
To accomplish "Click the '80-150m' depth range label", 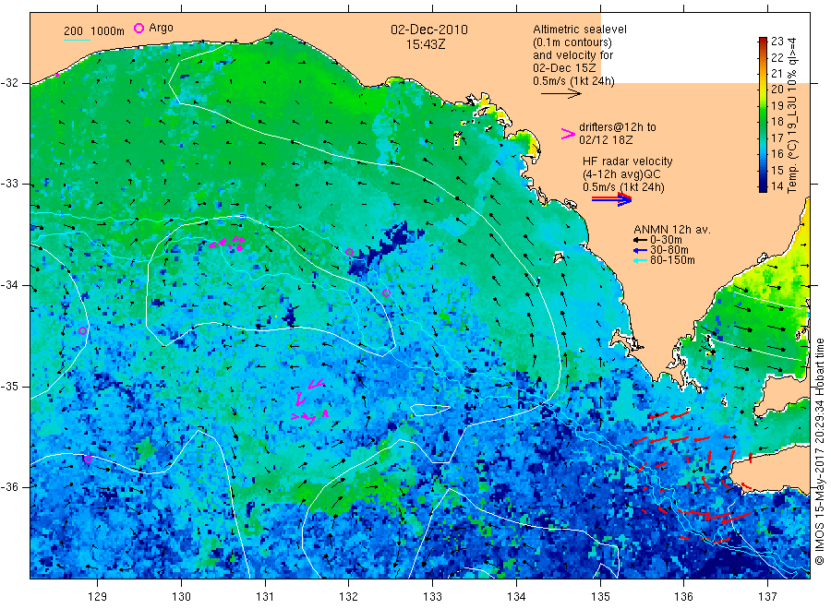I will [672, 260].
